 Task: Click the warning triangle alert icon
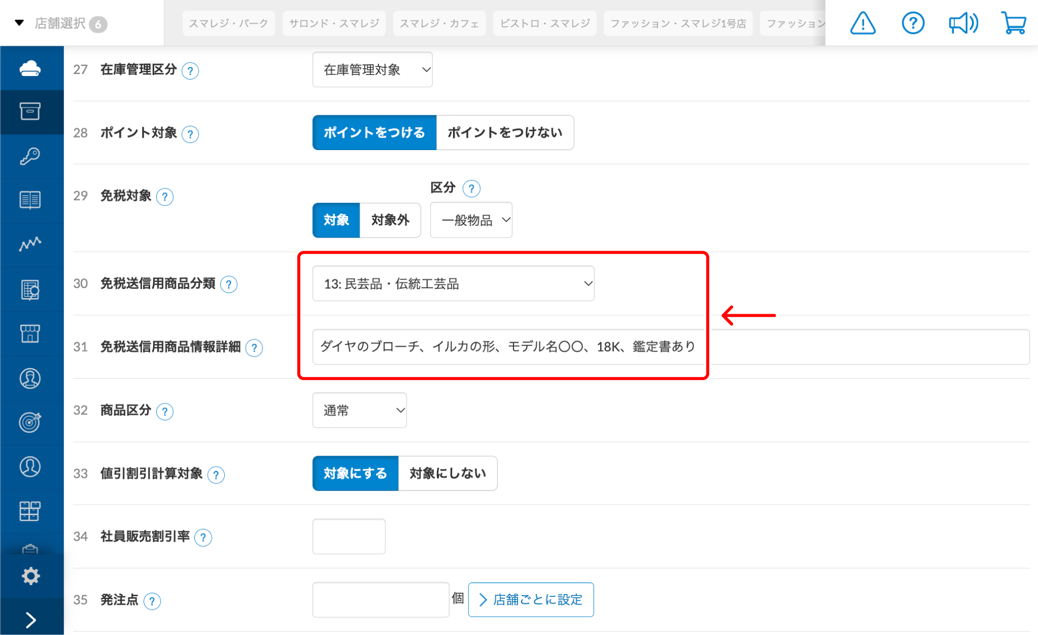tap(863, 23)
